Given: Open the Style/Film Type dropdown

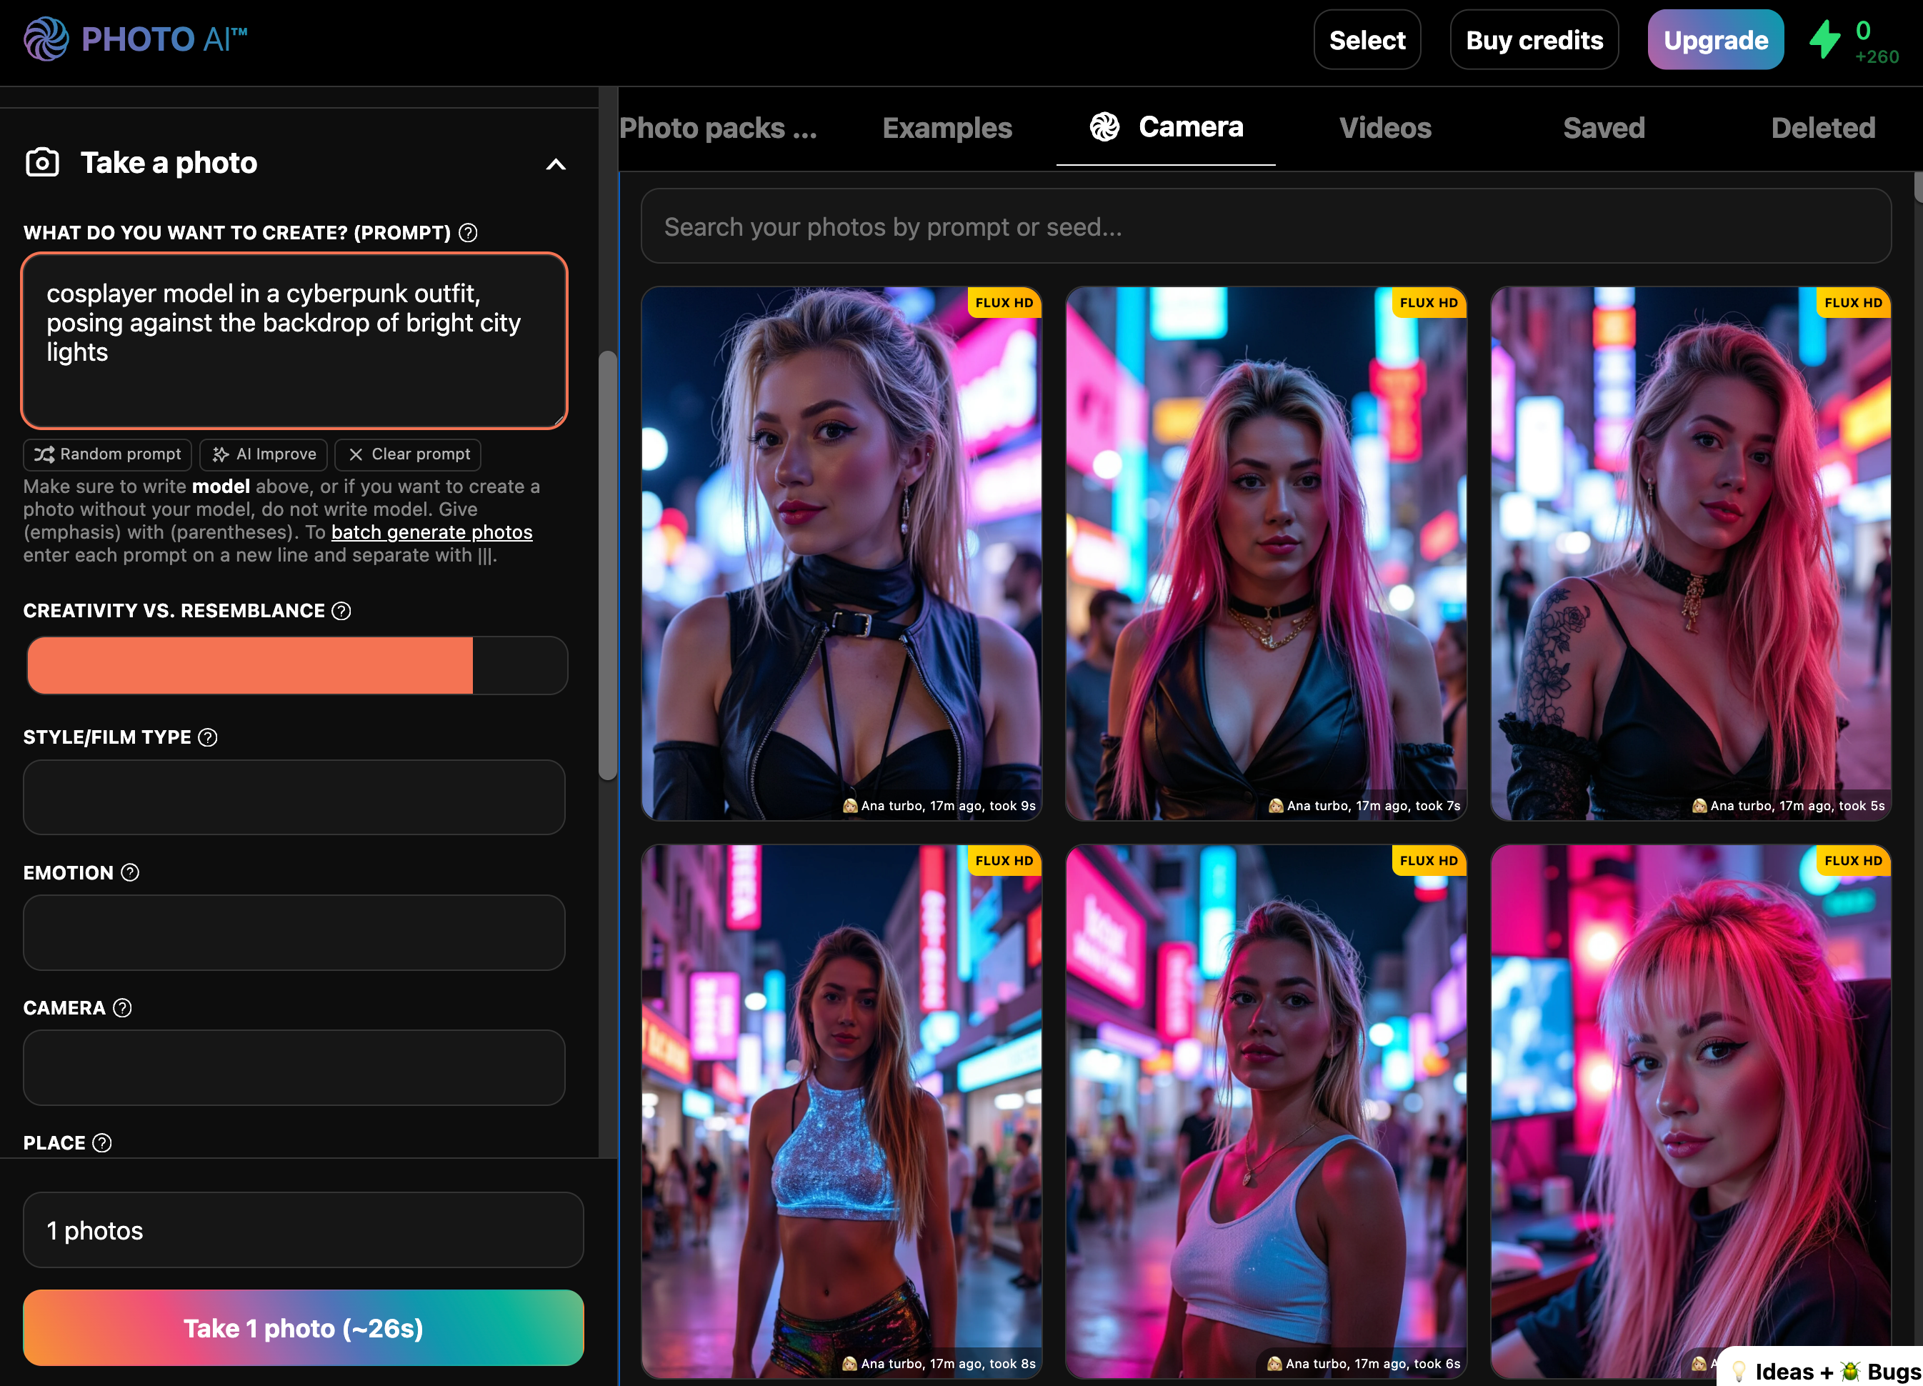Looking at the screenshot, I should click(294, 797).
